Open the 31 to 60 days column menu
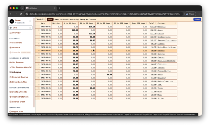The image size is (210, 126). (94, 23)
